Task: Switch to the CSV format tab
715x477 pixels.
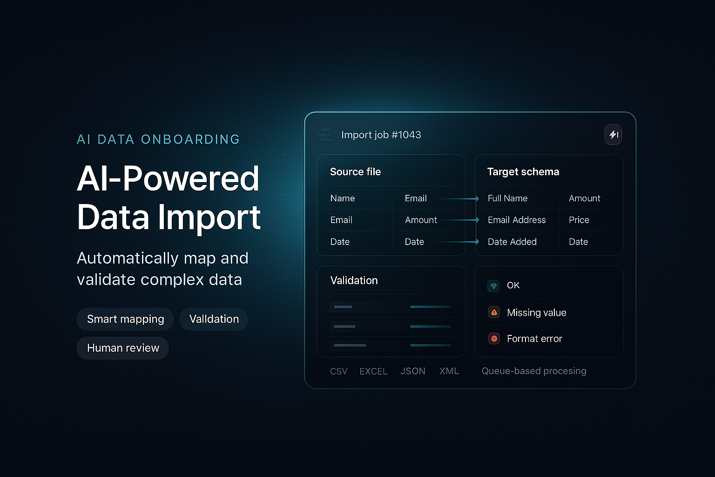Action: pyautogui.click(x=338, y=371)
